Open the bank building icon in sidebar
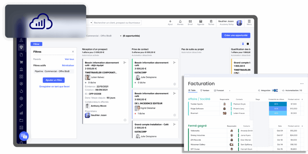 click(21, 69)
